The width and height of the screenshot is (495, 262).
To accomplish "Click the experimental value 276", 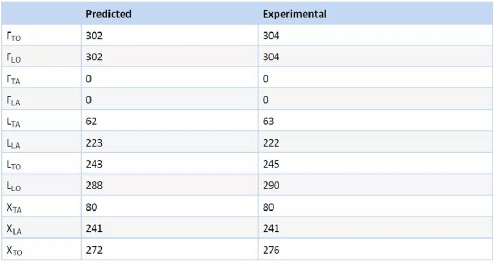I will pyautogui.click(x=271, y=250).
